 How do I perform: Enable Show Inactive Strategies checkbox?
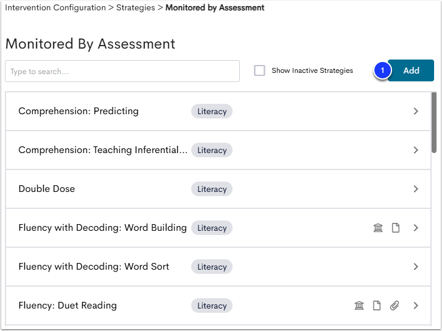tap(259, 70)
